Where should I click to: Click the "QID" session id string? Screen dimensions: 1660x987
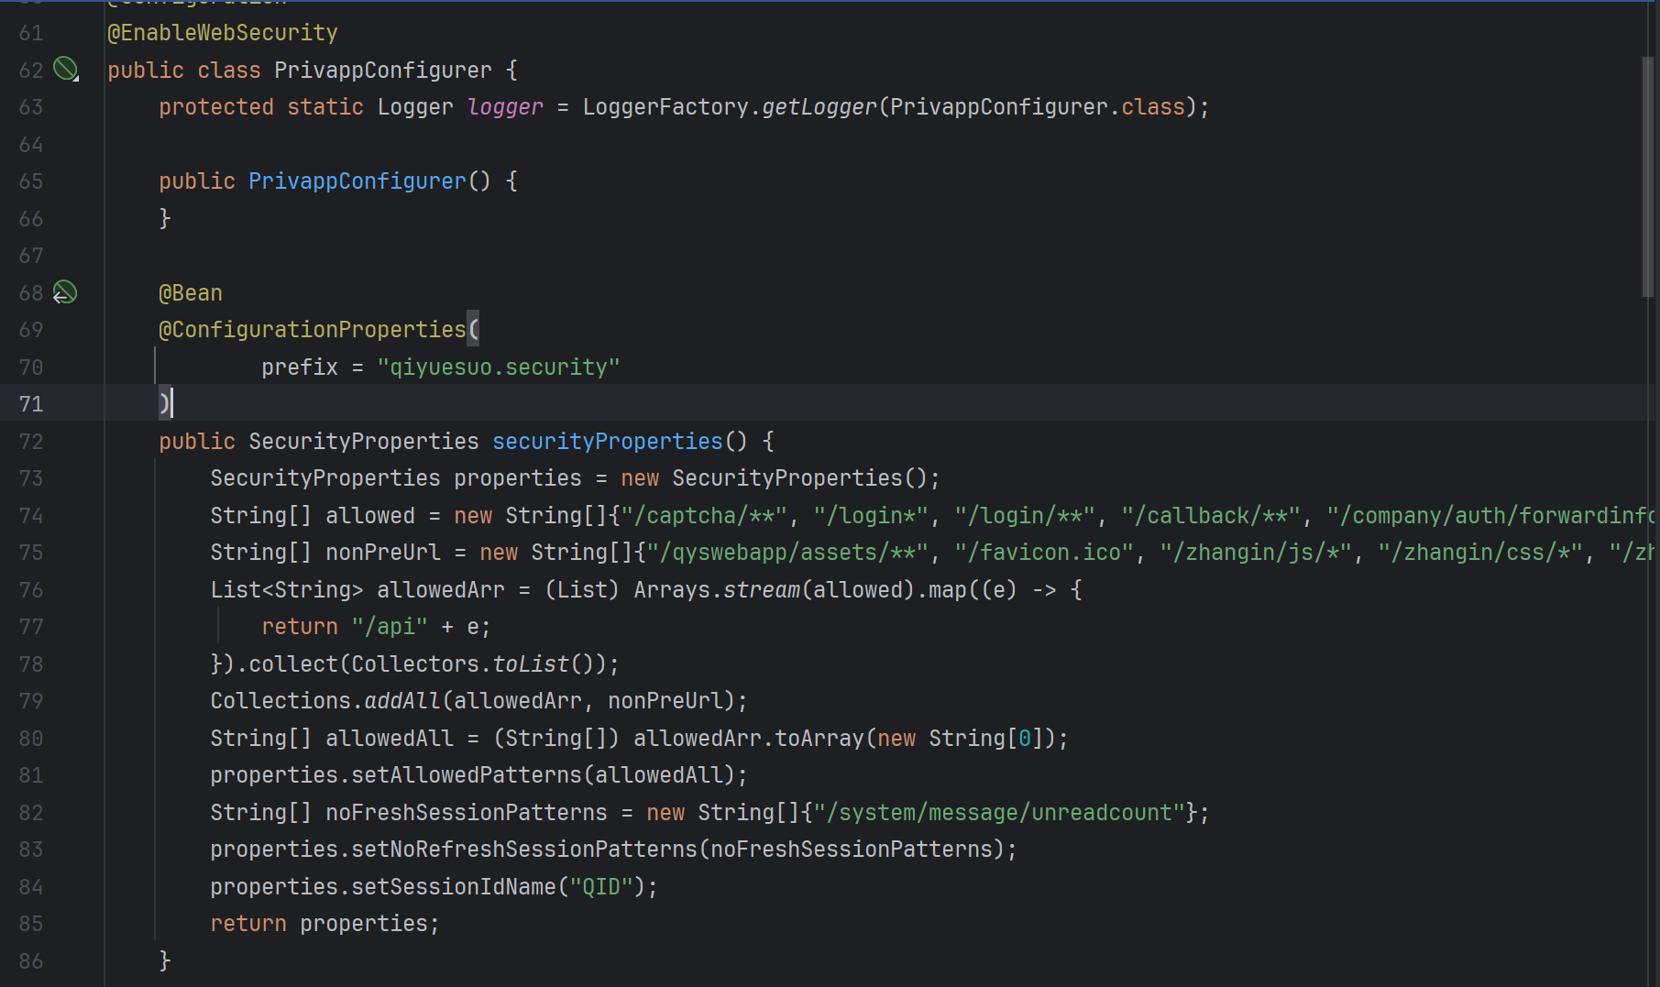(601, 887)
